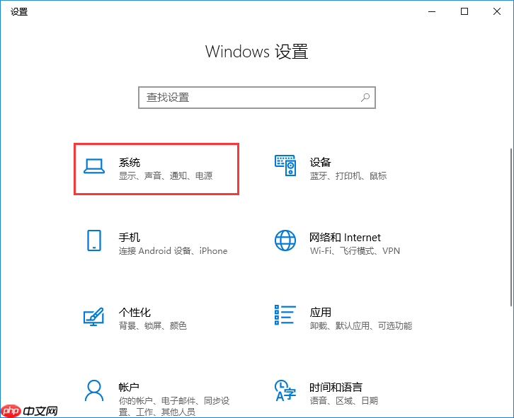Click description Wi-Fi、飞行模式、VPN
514x418 pixels.
click(x=355, y=251)
